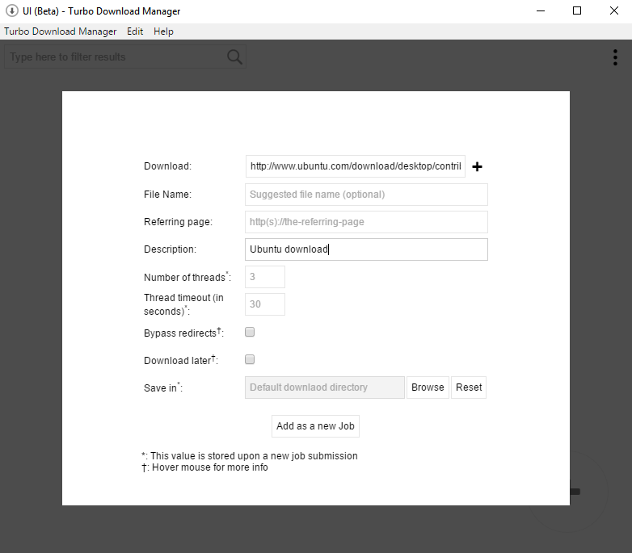Click the Number of threads field
Image resolution: width=632 pixels, height=553 pixels.
[264, 277]
